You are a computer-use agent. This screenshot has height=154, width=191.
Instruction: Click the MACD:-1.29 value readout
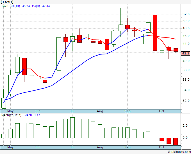pos(32,115)
